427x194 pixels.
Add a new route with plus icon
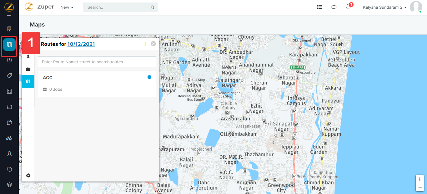click(145, 44)
